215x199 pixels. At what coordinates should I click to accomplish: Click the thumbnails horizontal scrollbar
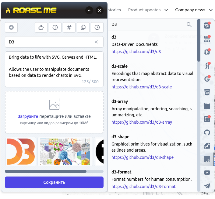tap(46, 171)
